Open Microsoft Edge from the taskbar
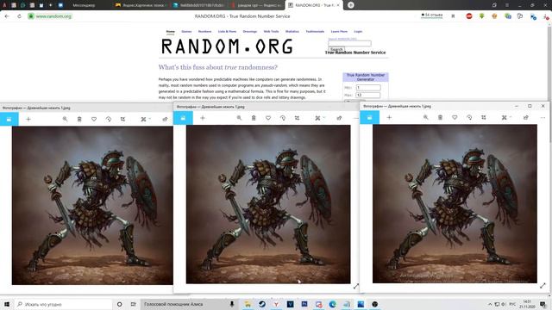The height and width of the screenshot is (310, 552). tap(333, 304)
